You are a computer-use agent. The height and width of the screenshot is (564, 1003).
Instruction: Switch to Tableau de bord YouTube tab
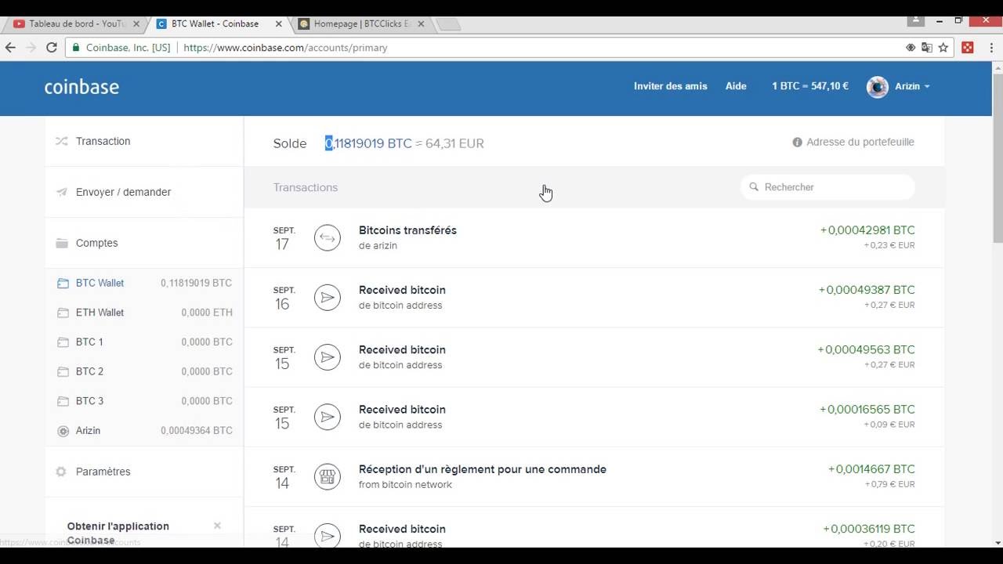(x=75, y=23)
